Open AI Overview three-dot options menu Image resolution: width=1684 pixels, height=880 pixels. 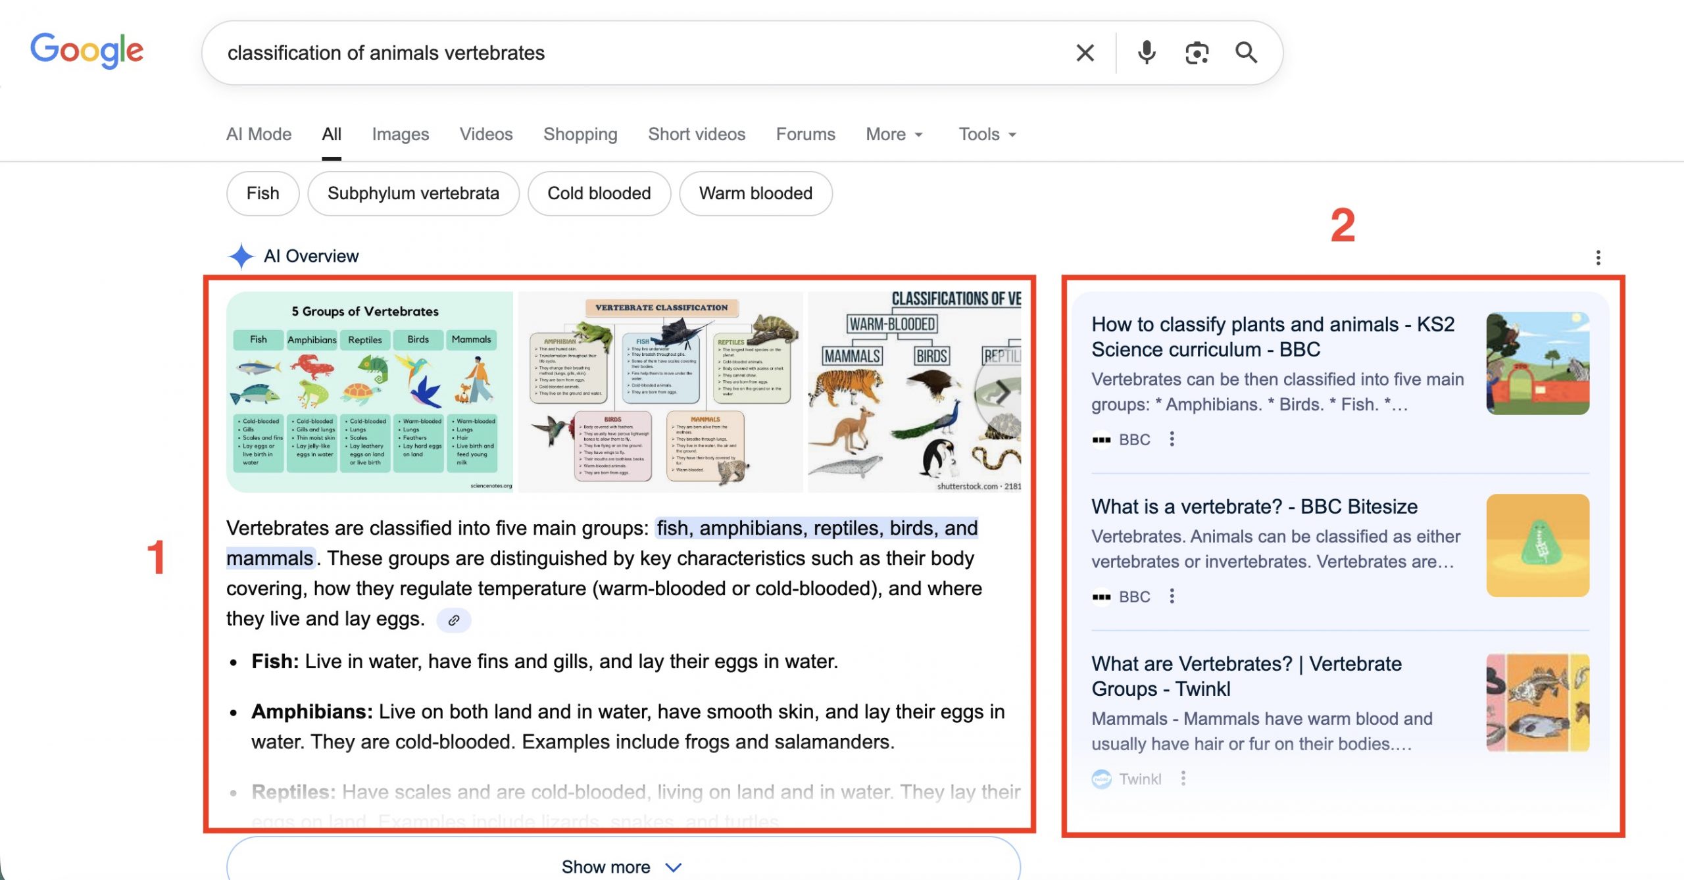click(x=1598, y=257)
